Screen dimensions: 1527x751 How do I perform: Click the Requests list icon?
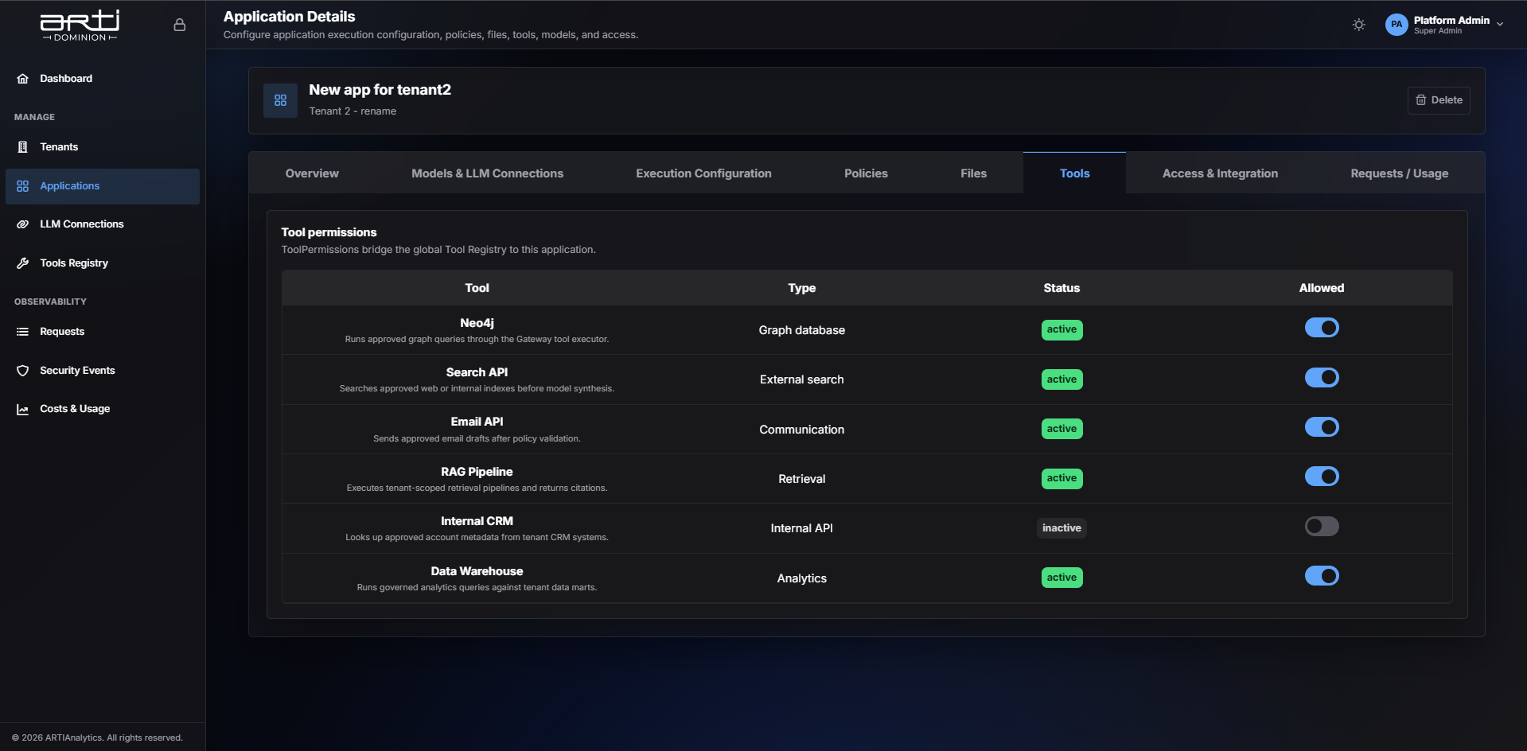click(x=23, y=331)
